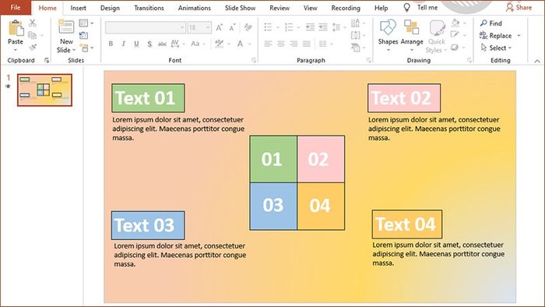Toggle Bold formatting
This screenshot has width=545, height=307.
[x=111, y=44]
